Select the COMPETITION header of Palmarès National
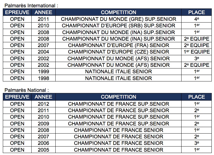Viewport: 214px width, 155px height. click(x=119, y=97)
